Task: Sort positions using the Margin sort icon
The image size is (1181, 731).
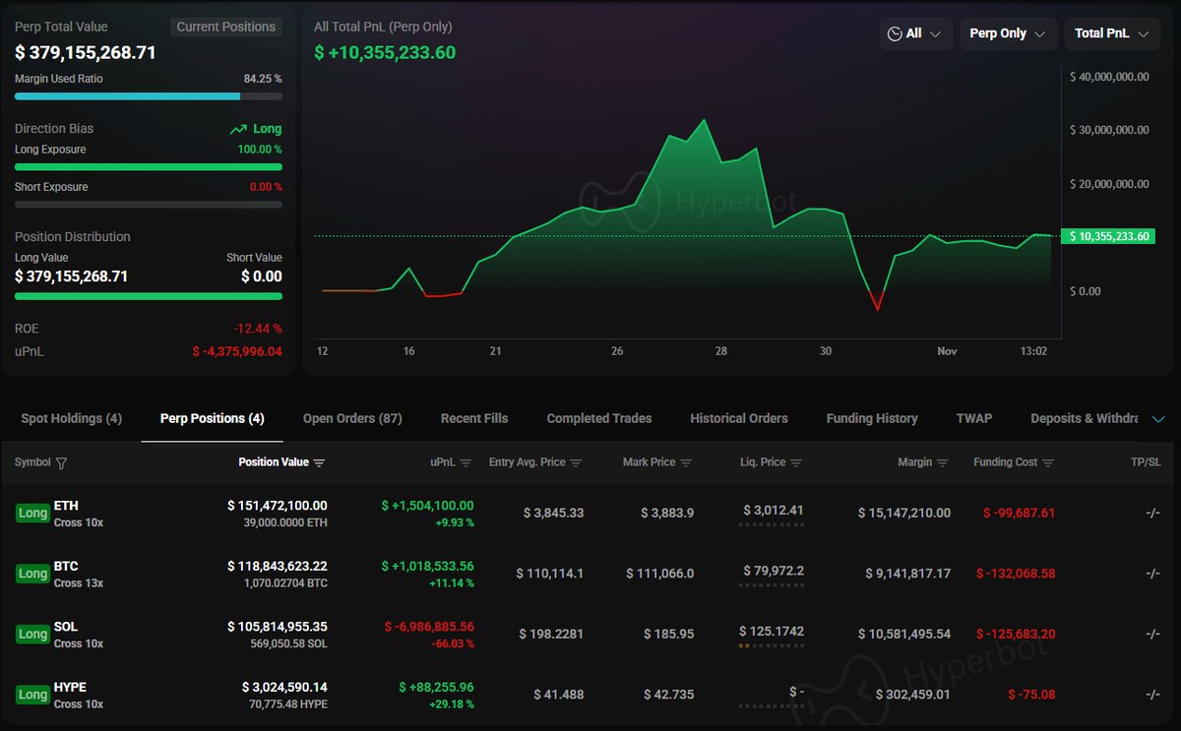Action: [943, 463]
